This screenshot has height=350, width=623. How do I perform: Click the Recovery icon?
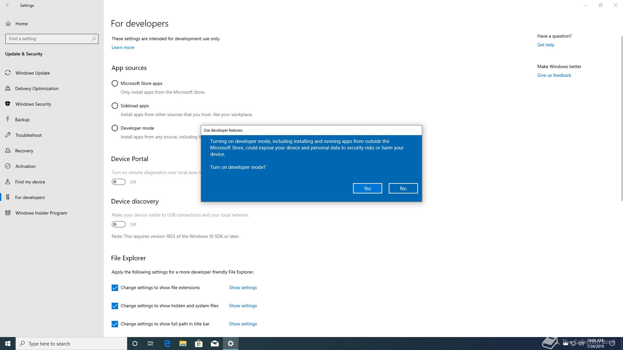click(8, 151)
